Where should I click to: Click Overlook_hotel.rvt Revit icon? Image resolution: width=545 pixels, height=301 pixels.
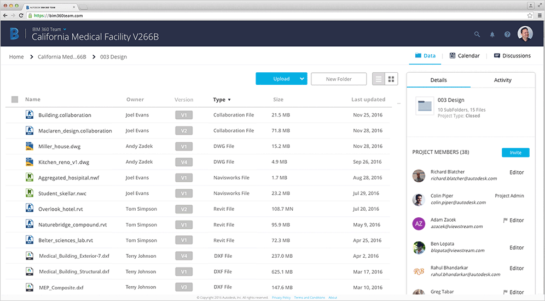point(30,209)
